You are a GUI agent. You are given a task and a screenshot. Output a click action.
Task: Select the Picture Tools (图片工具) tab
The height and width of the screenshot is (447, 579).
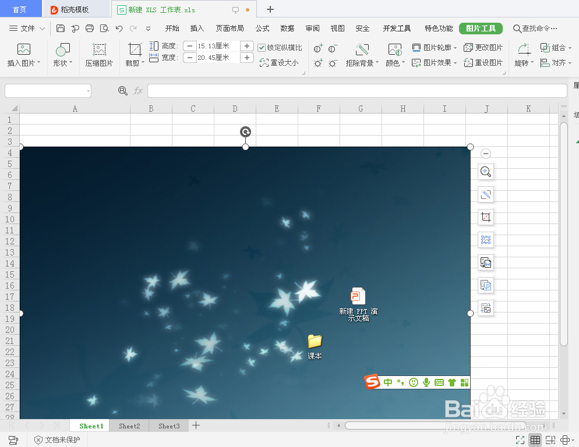pyautogui.click(x=481, y=29)
